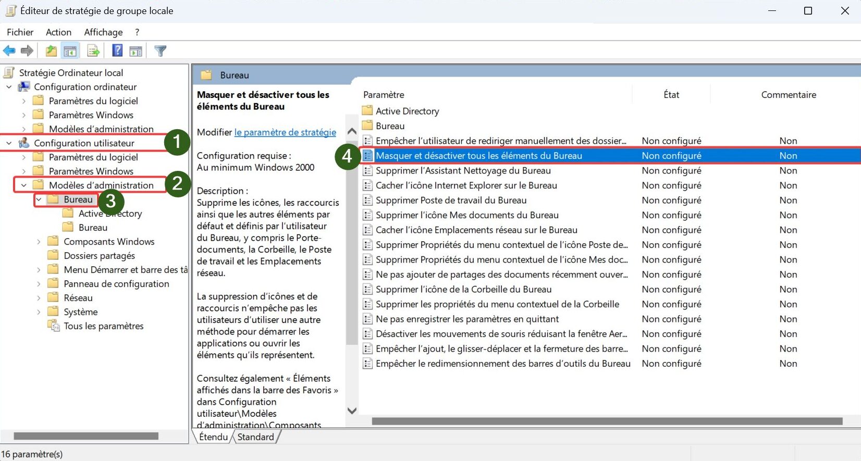861x461 pixels.
Task: Switch to the Standard tab
Action: (255, 437)
